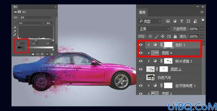This screenshot has width=217, height=111.
Task: Lock image pixels brush icon
Action: coord(156,37)
